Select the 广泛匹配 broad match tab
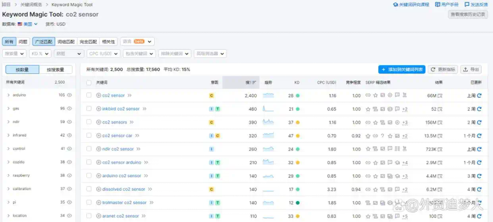 (x=44, y=41)
